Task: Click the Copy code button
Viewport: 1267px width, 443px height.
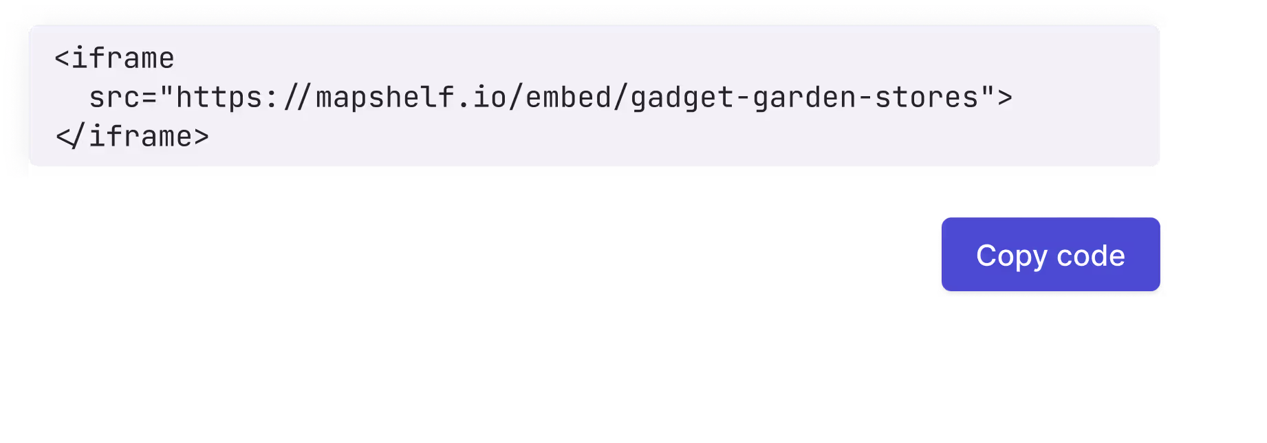Action: [x=1050, y=254]
